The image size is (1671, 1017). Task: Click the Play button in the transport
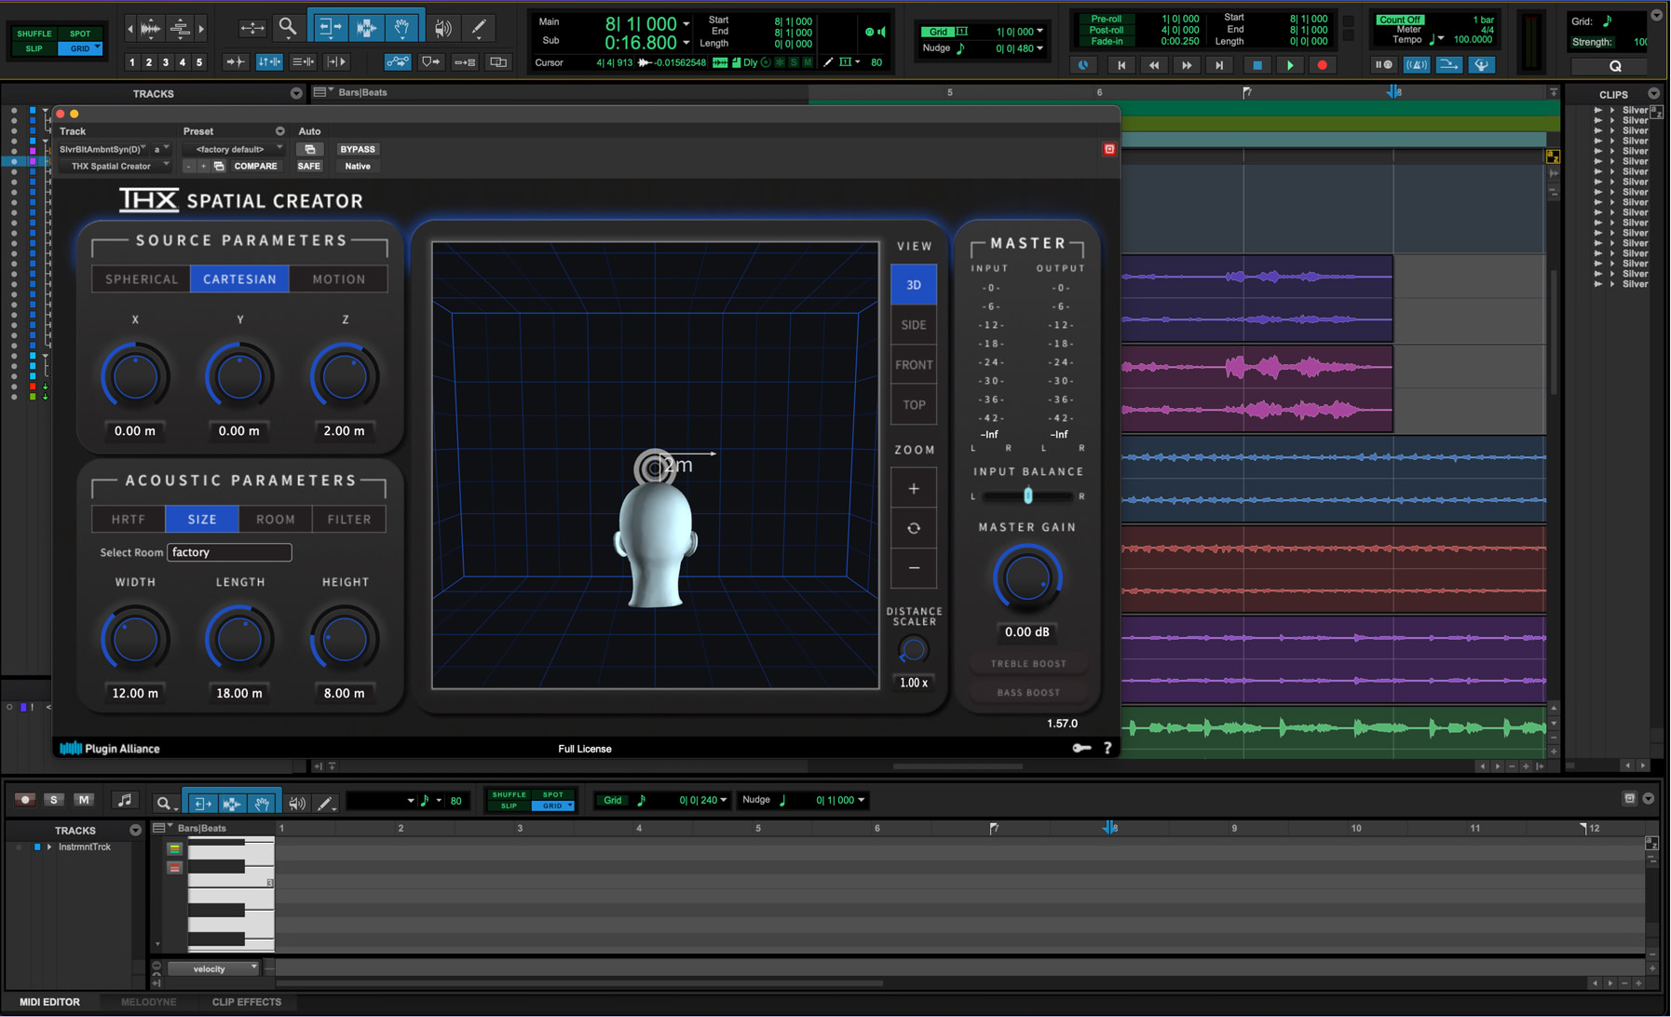click(1289, 65)
